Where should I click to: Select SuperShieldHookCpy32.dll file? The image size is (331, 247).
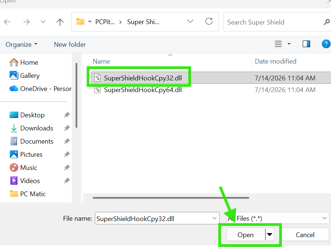143,78
